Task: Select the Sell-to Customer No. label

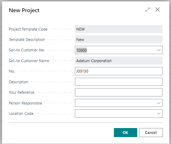Action: click(x=27, y=50)
